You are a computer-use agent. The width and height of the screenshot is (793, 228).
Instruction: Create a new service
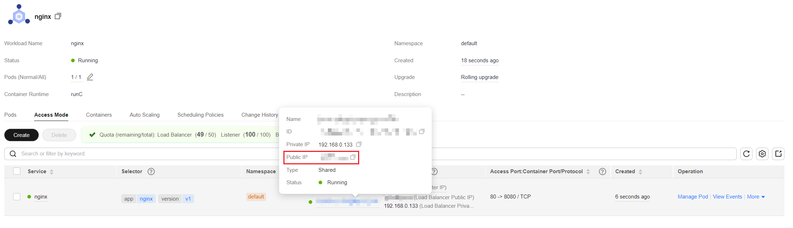click(x=21, y=135)
